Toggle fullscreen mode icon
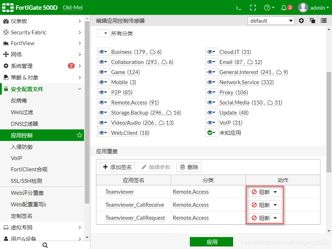Screen dimensions: 332x249 tap(253, 8)
